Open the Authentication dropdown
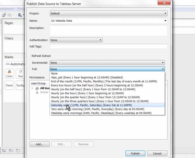 point(76,40)
